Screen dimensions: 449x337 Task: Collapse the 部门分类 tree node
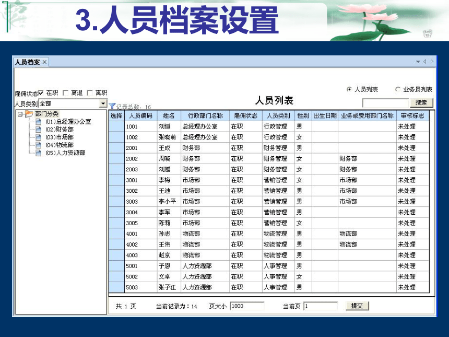point(20,114)
